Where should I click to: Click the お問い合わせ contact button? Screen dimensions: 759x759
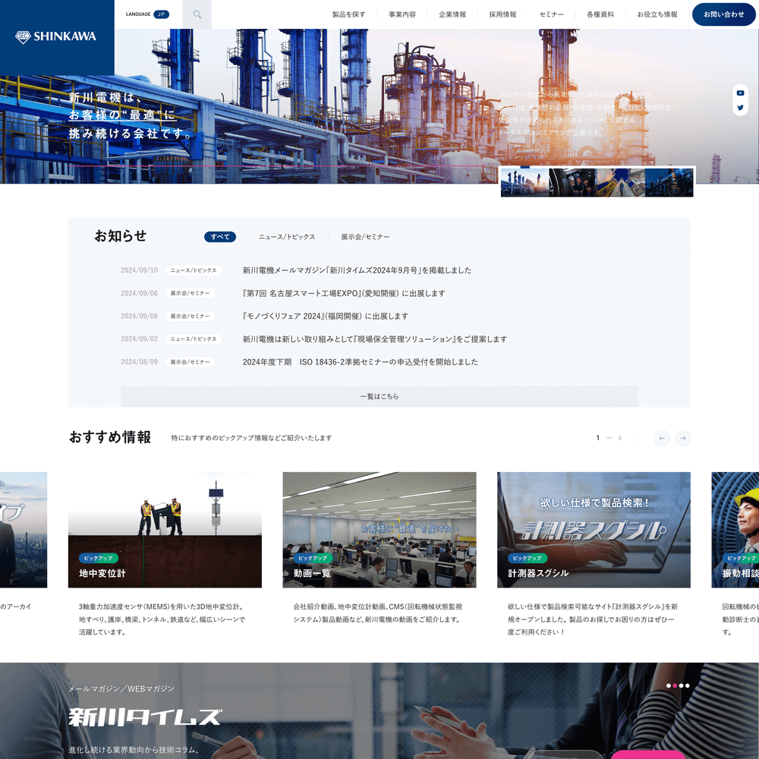[723, 14]
